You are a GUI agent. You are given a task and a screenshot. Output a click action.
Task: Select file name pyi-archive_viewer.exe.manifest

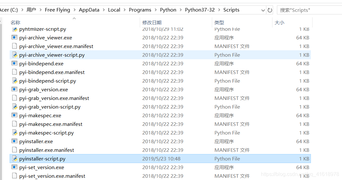[x=56, y=46]
